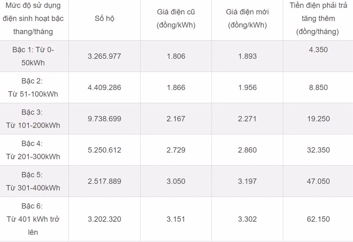Screen dimensions: 353x242
Task: Click the "Số hộ" column header
Action: tap(105, 18)
